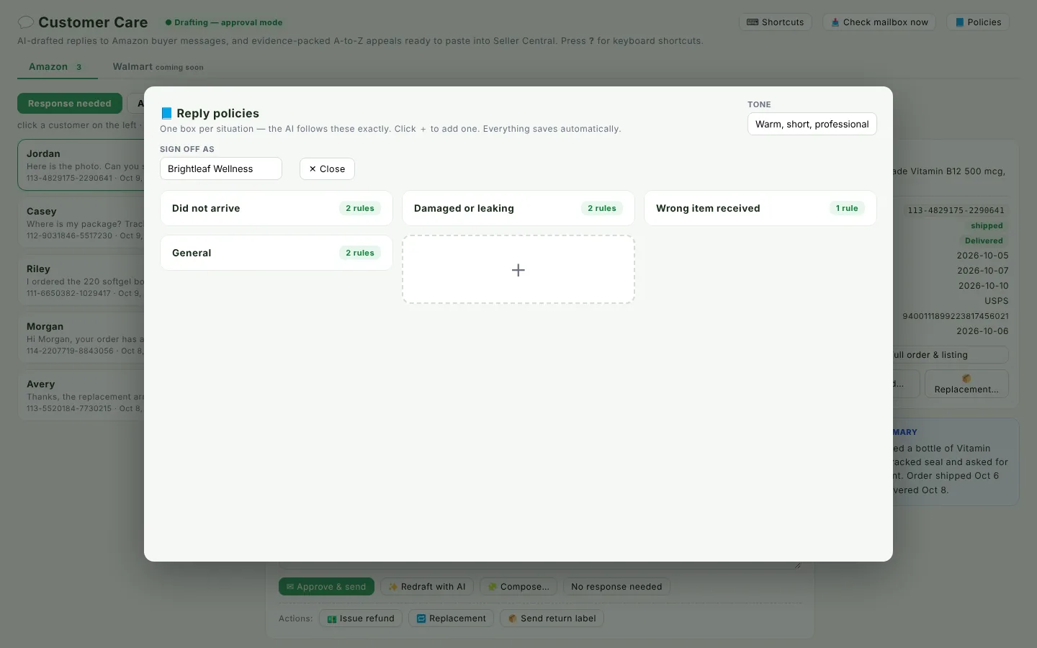Click No response needed button
The image size is (1037, 648).
(616, 587)
